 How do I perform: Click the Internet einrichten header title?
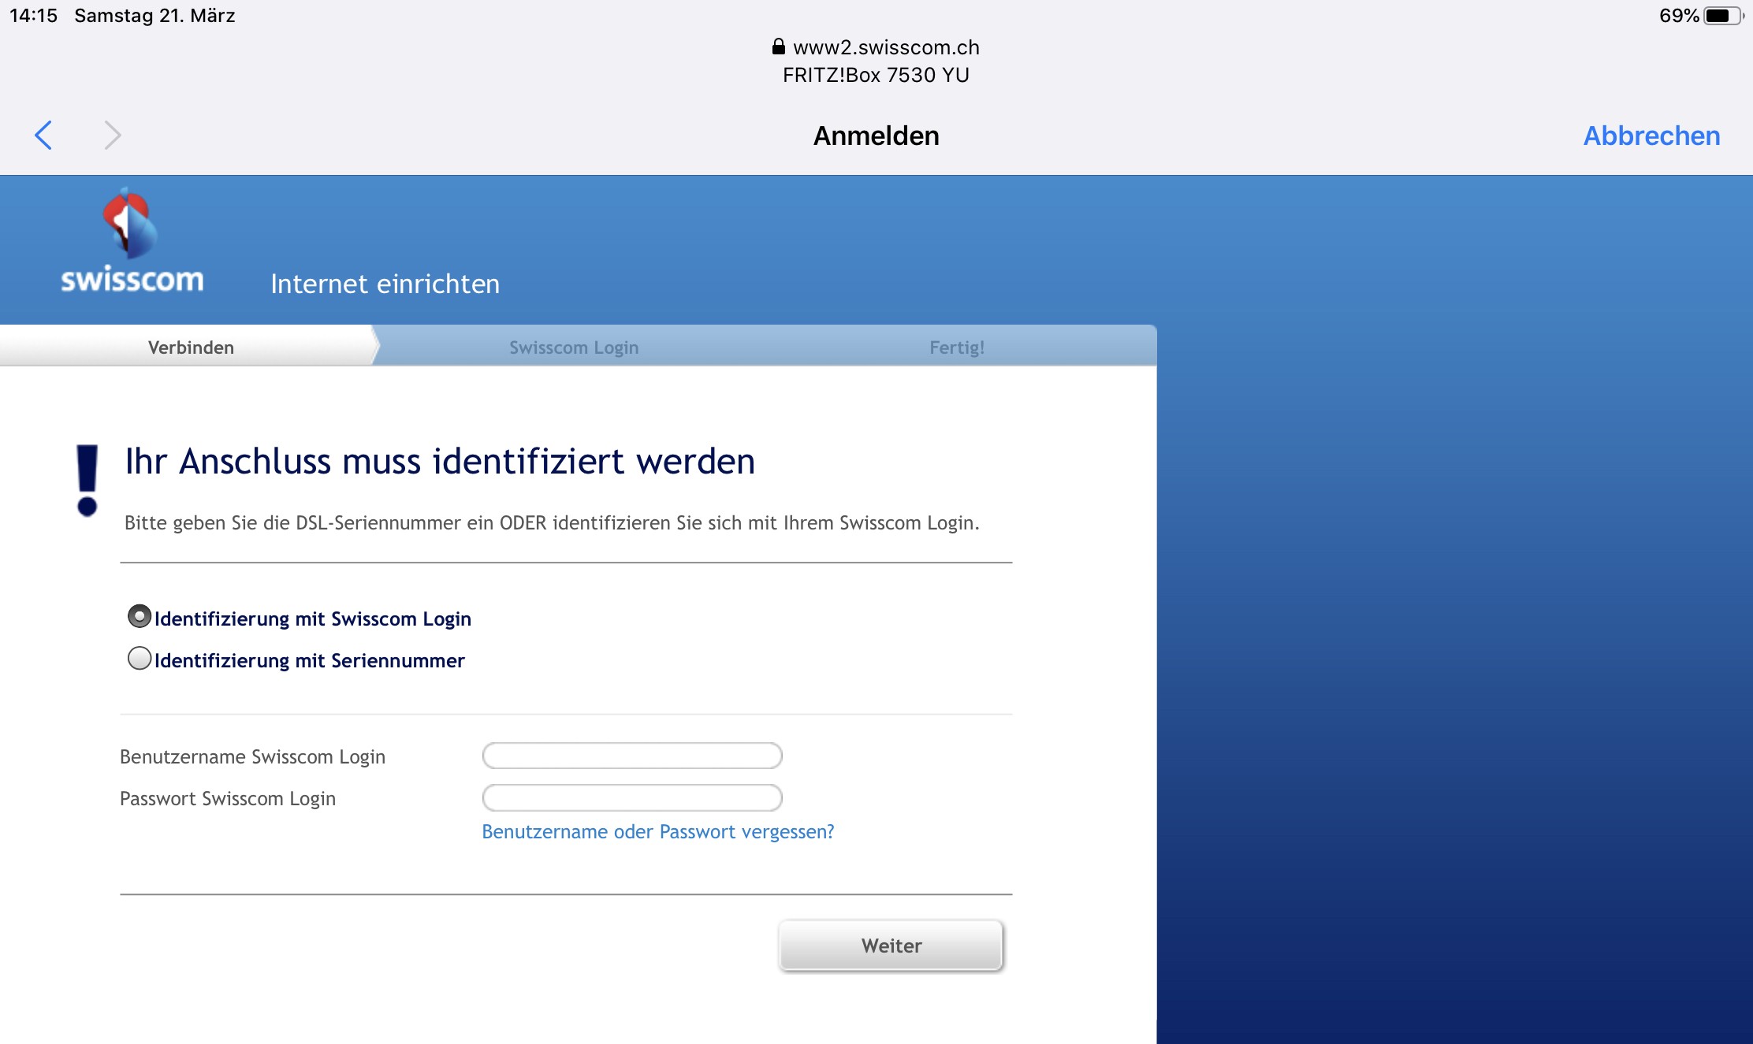pos(385,284)
